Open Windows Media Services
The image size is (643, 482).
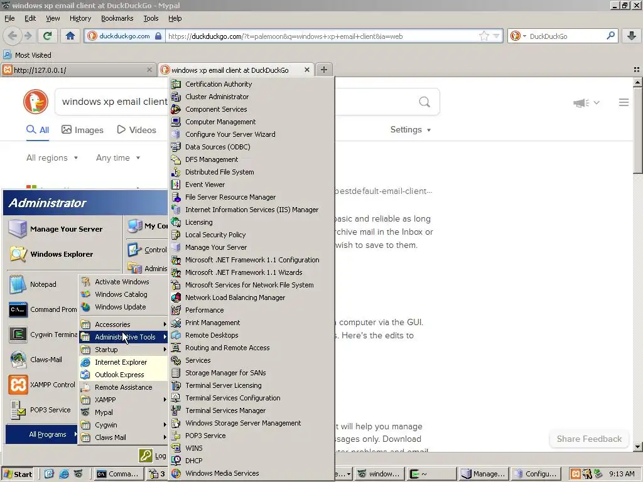coord(252,473)
